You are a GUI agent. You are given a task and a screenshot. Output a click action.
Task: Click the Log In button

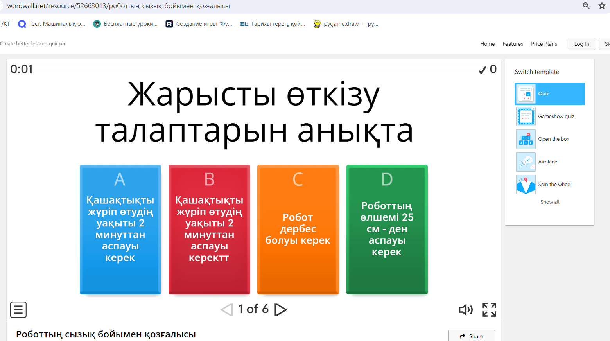point(581,44)
